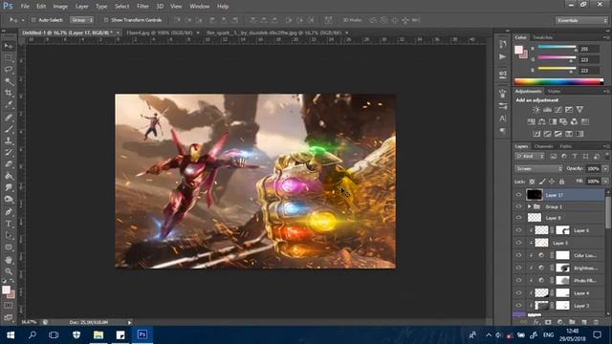Switch to the Paths tab

(565, 146)
